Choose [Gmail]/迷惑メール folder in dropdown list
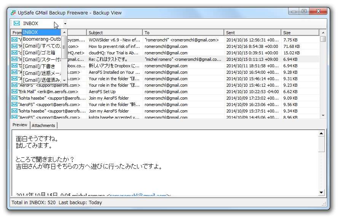This screenshot has height=219, width=338. 41,73
